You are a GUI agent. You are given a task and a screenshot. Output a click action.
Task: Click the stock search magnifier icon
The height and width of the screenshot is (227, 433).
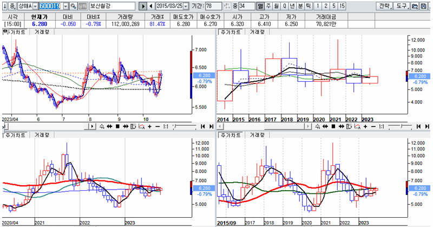[x=74, y=6]
